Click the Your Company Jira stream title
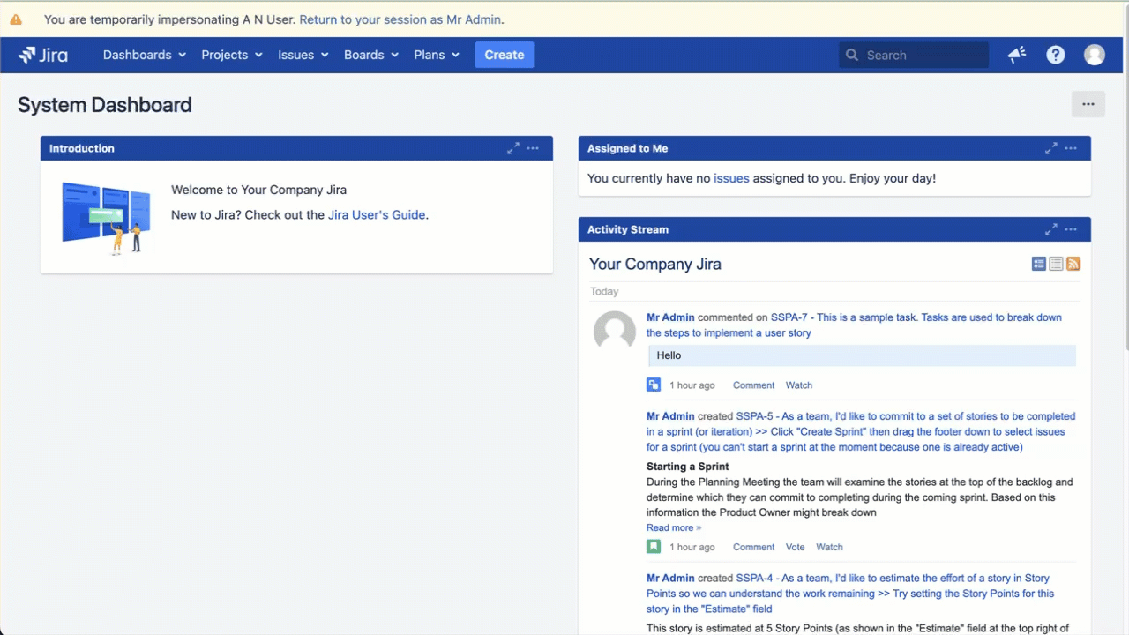Screen dimensions: 1129x635 pyautogui.click(x=655, y=264)
